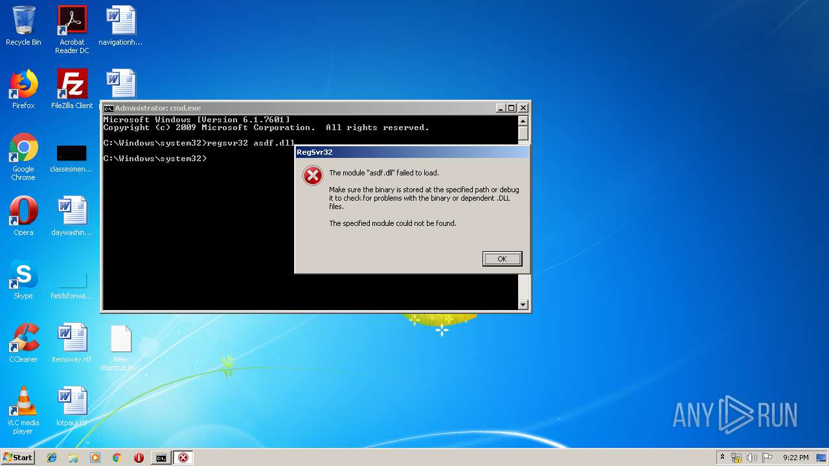The image size is (829, 466).
Task: Click the 'regsvr32 asdf.dll' command line text
Action: (x=251, y=143)
